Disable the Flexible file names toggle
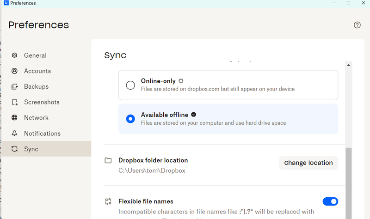The width and height of the screenshot is (370, 219). [330, 201]
